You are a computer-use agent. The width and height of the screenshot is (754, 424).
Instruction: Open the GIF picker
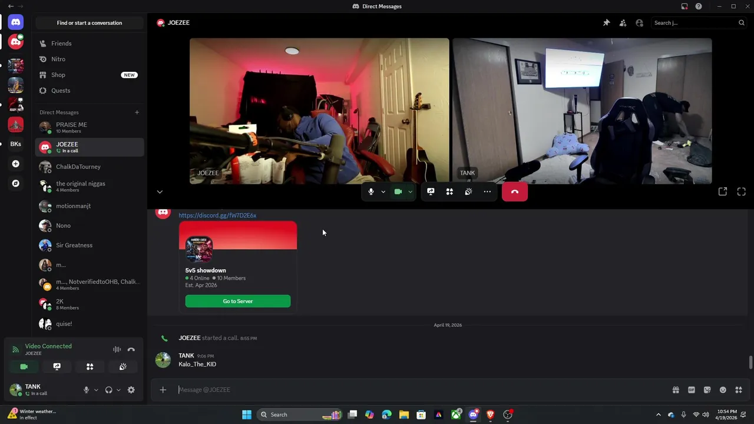click(692, 390)
